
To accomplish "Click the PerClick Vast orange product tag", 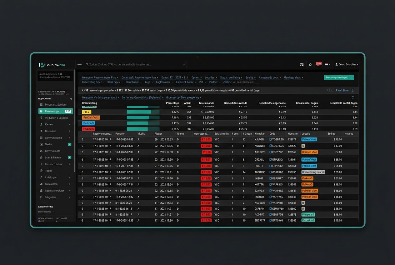I will coord(91,117).
